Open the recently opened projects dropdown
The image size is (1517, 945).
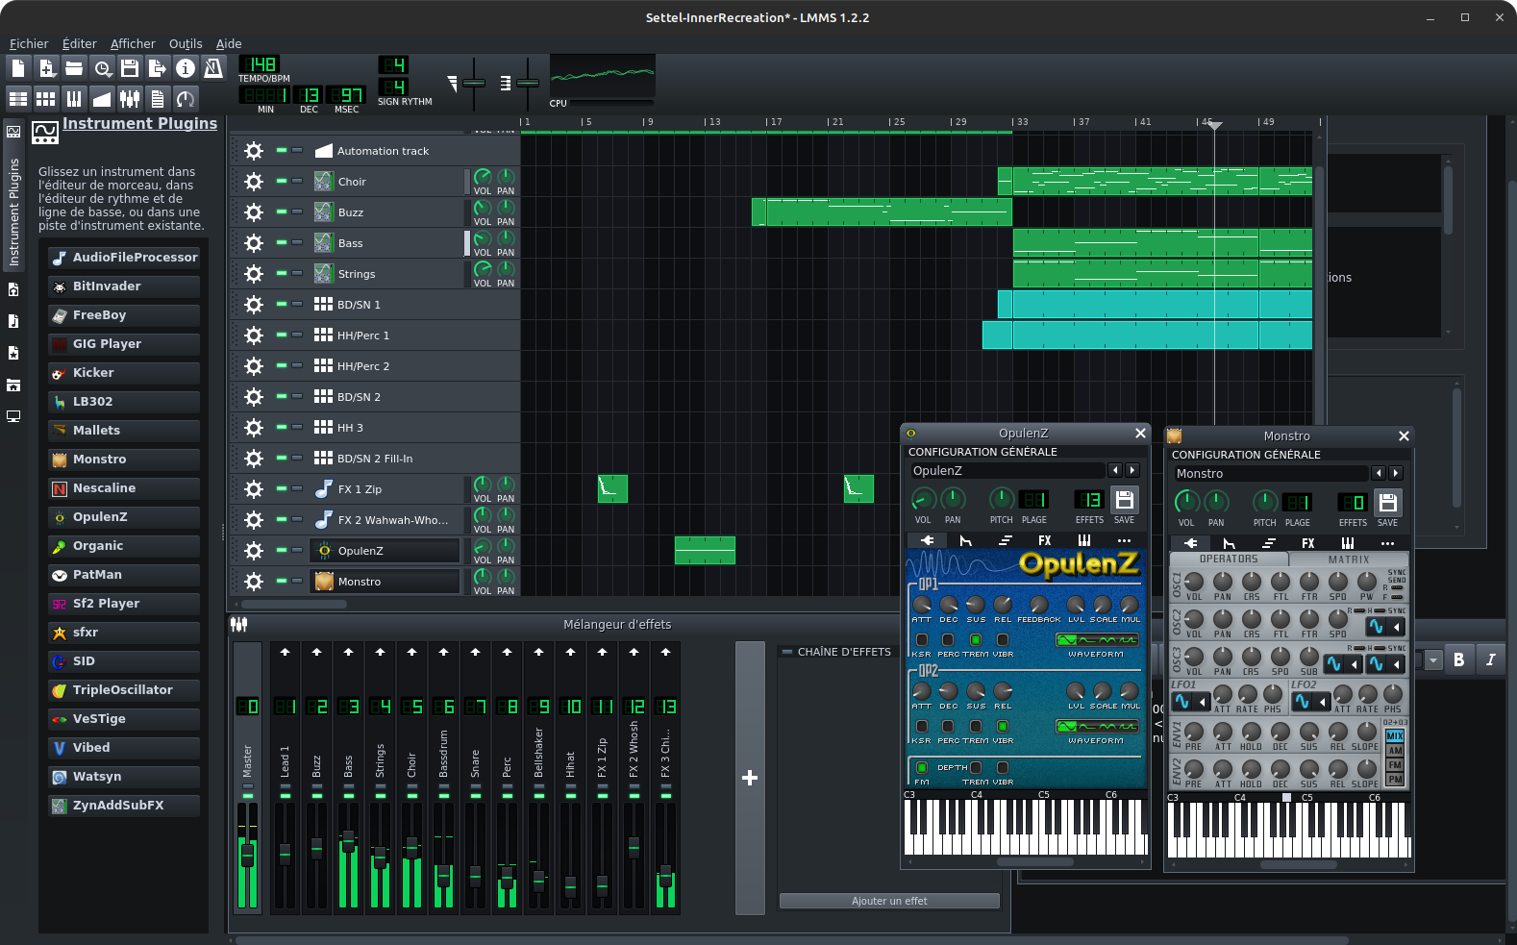[x=102, y=68]
